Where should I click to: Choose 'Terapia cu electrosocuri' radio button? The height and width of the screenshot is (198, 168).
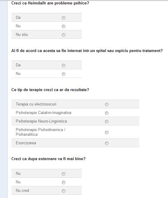[x=107, y=105]
